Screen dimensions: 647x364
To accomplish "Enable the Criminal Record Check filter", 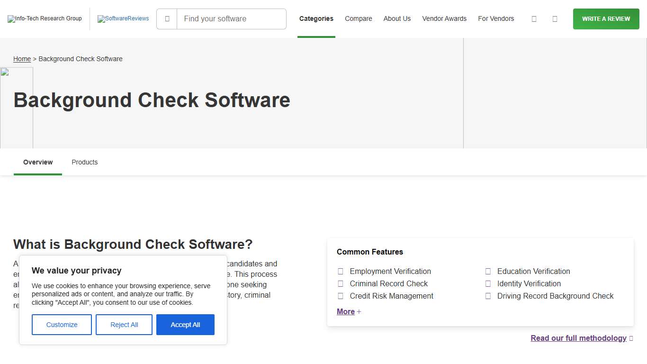I will pos(341,283).
